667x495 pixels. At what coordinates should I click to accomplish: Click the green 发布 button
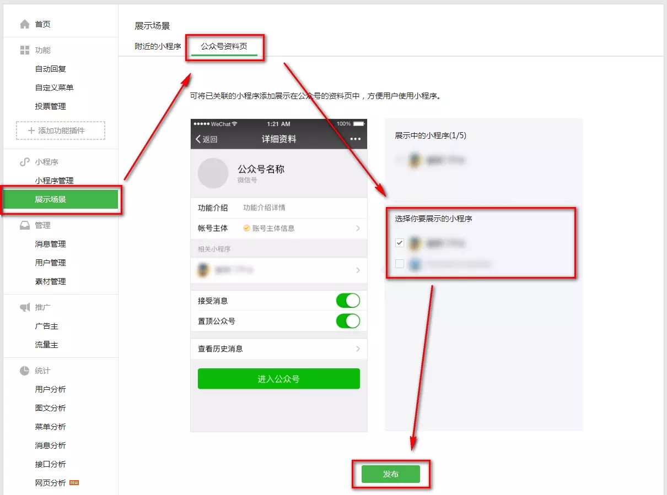(391, 474)
